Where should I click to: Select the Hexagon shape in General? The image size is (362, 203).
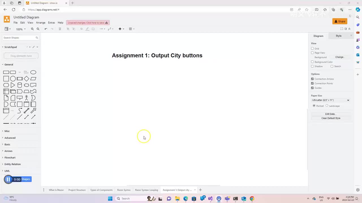[6, 85]
